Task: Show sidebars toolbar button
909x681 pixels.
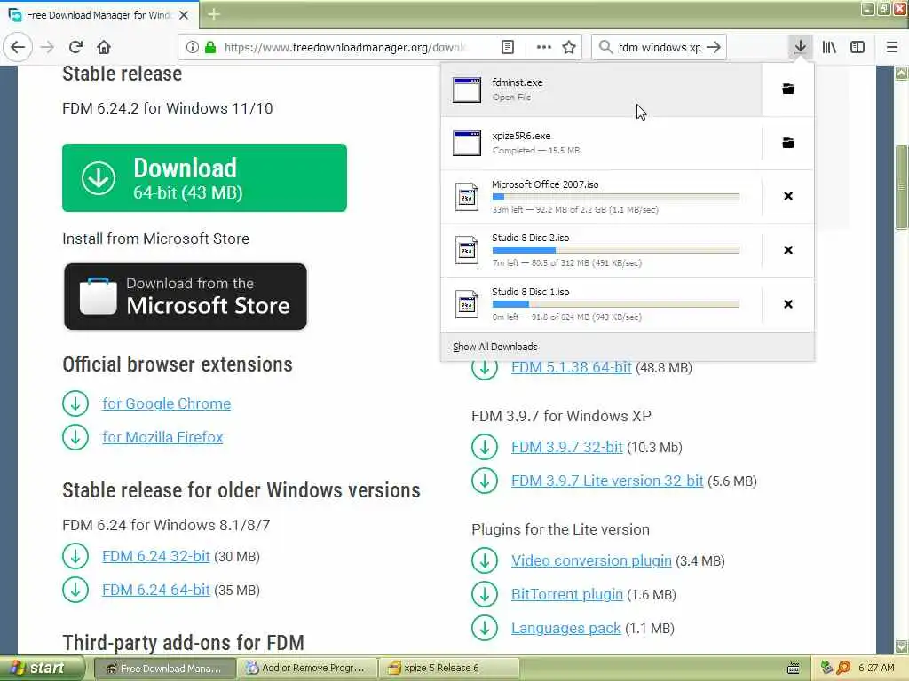Action: click(858, 47)
